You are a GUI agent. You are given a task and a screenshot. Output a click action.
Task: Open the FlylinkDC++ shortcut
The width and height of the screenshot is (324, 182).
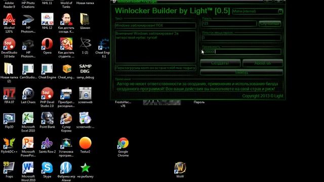pyautogui.click(x=9, y=143)
